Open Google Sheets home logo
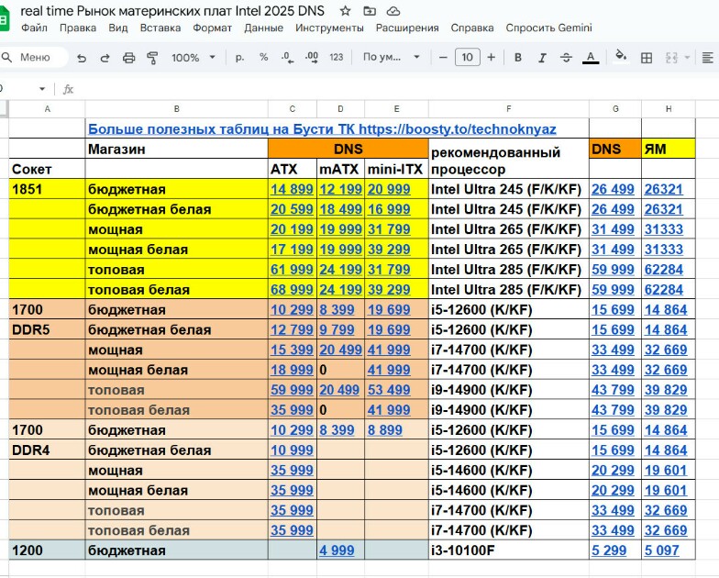719x578 pixels. (4, 17)
